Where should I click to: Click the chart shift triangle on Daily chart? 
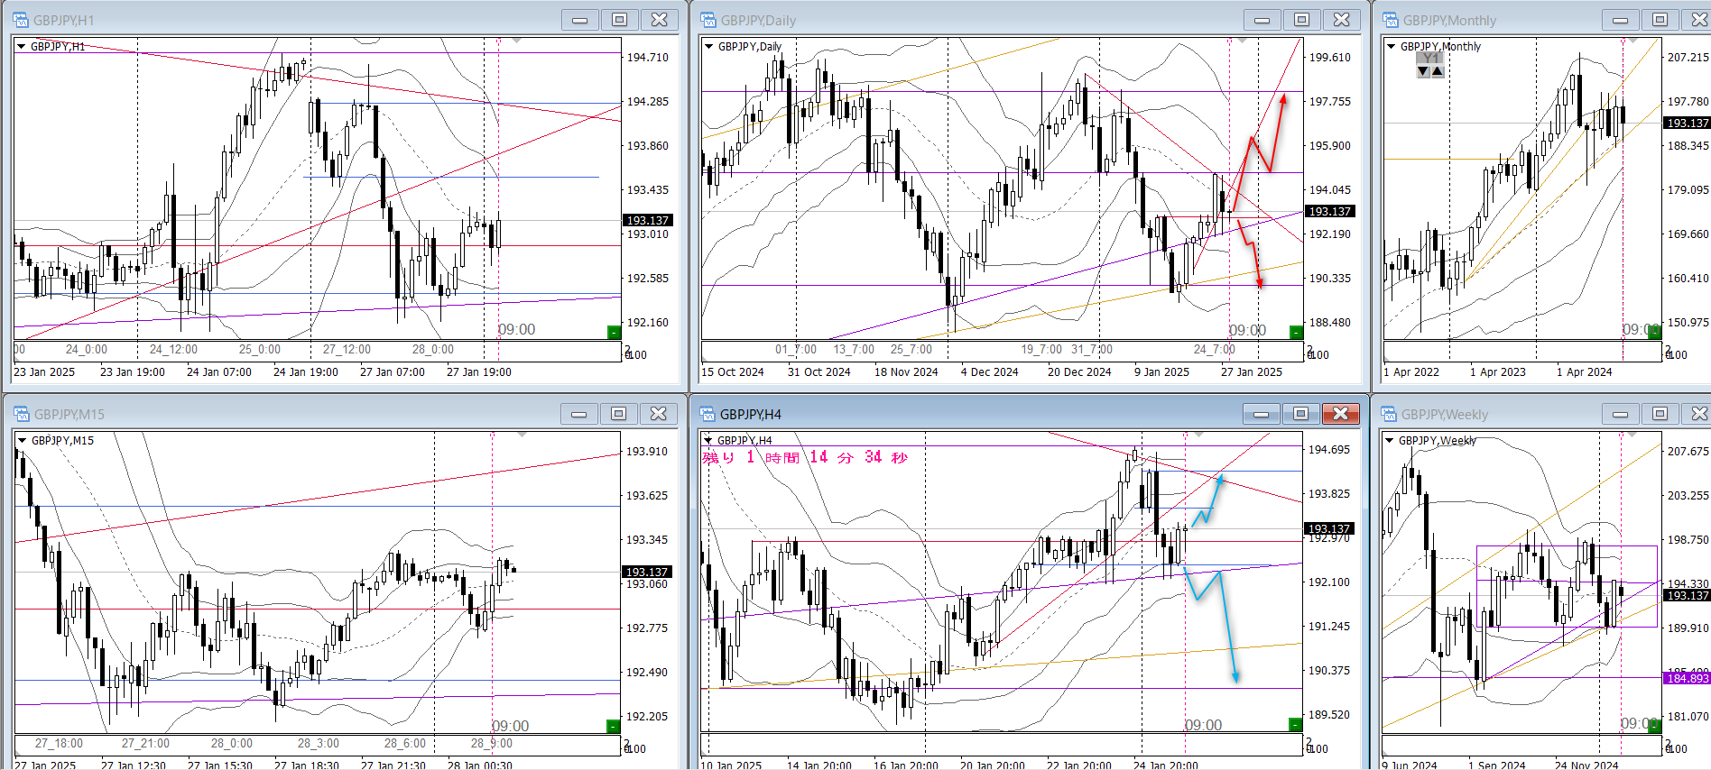[x=1242, y=41]
